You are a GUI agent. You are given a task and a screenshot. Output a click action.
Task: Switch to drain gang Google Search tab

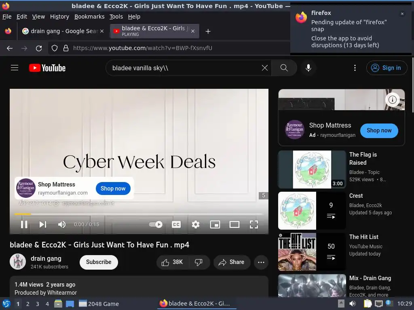63,31
